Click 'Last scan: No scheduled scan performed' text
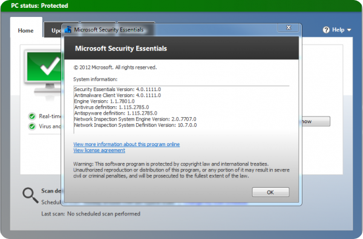Image resolution: width=363 pixels, height=239 pixels. coord(91,214)
